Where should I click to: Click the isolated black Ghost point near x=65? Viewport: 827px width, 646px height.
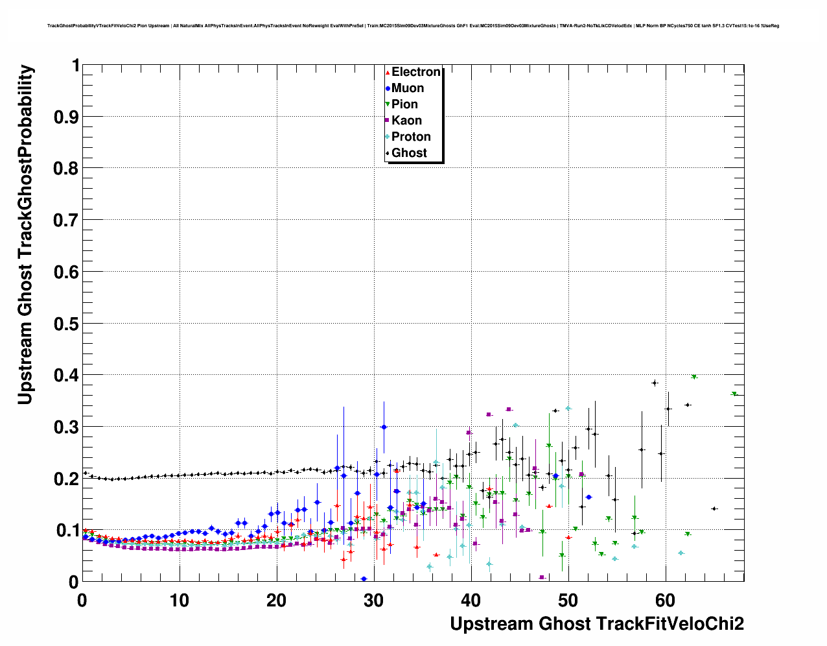coord(714,508)
